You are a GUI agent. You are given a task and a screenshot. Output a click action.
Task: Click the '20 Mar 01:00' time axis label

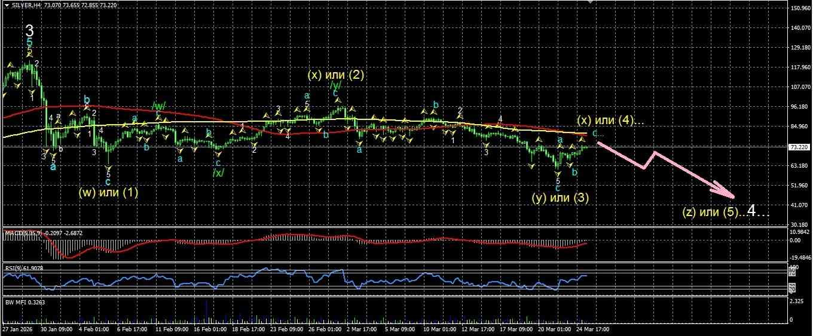coord(555,329)
